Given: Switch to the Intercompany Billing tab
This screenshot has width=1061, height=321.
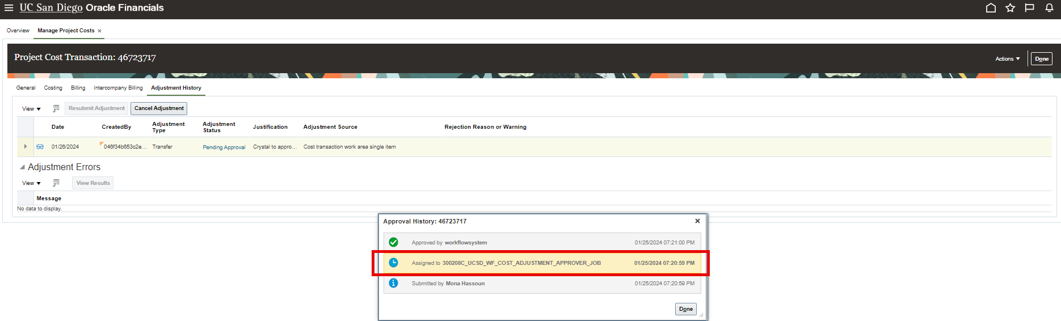Looking at the screenshot, I should [118, 88].
